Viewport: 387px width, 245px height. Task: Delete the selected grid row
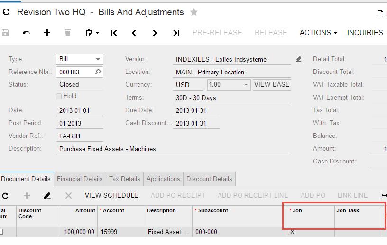68,196
